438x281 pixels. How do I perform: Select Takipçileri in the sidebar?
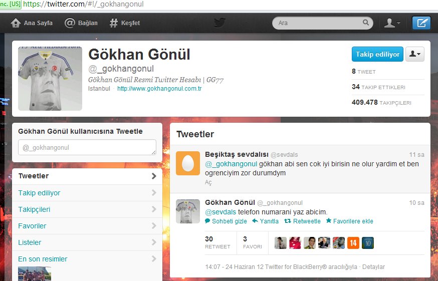(x=87, y=209)
